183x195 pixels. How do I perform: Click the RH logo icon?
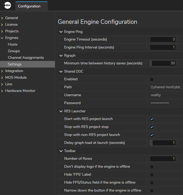[x=8, y=6]
